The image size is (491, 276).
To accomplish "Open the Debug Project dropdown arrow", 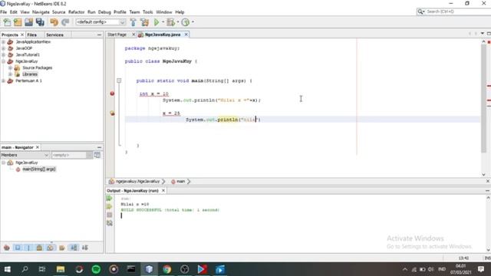I will (178, 22).
